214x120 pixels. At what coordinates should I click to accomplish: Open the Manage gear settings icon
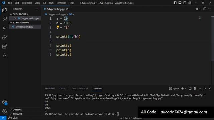4,111
